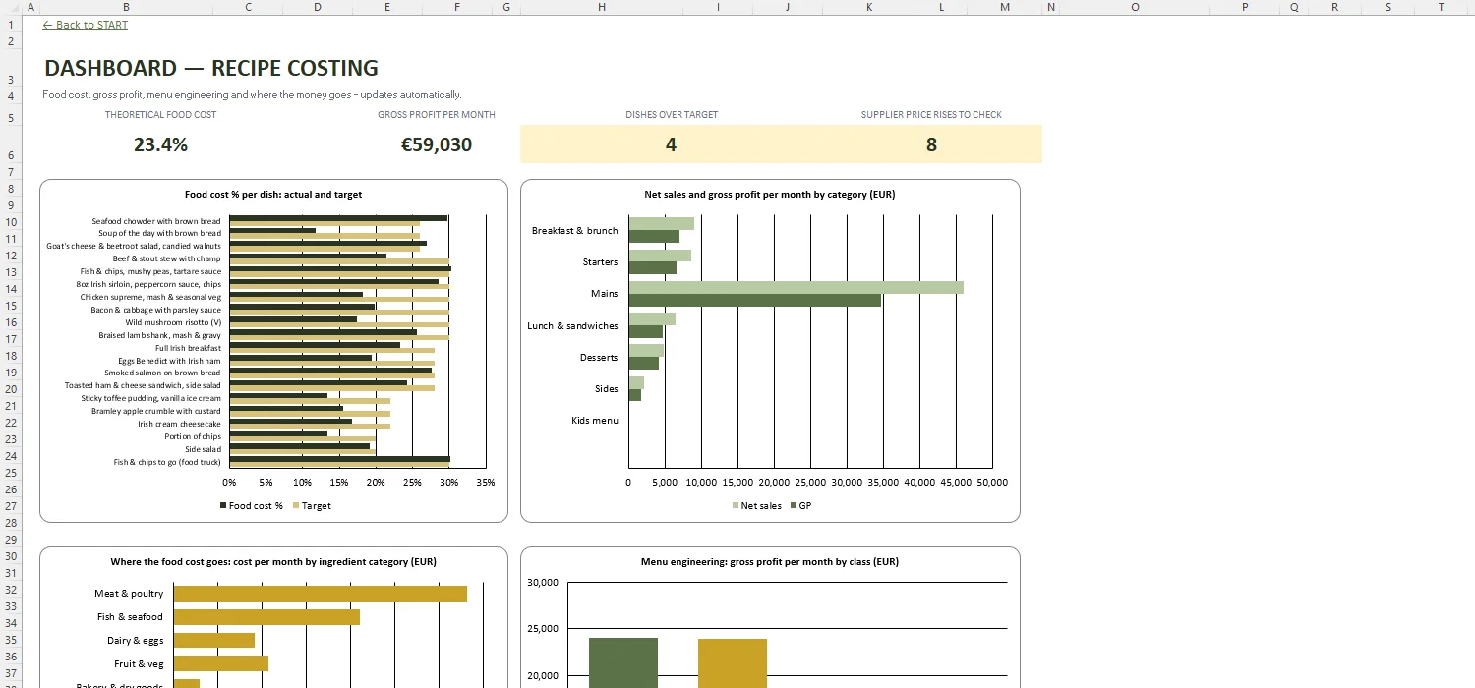Image resolution: width=1475 pixels, height=688 pixels.
Task: Click the Food cost % per dish chart title
Action: 273,195
